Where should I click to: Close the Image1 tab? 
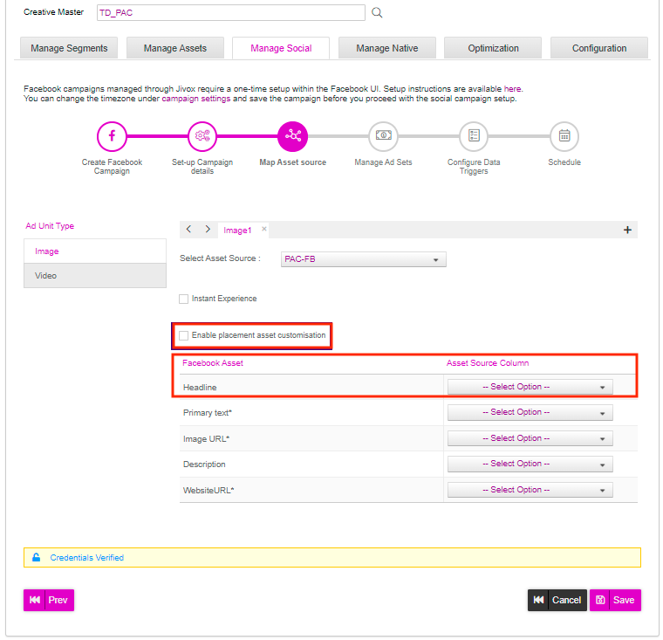click(x=263, y=229)
